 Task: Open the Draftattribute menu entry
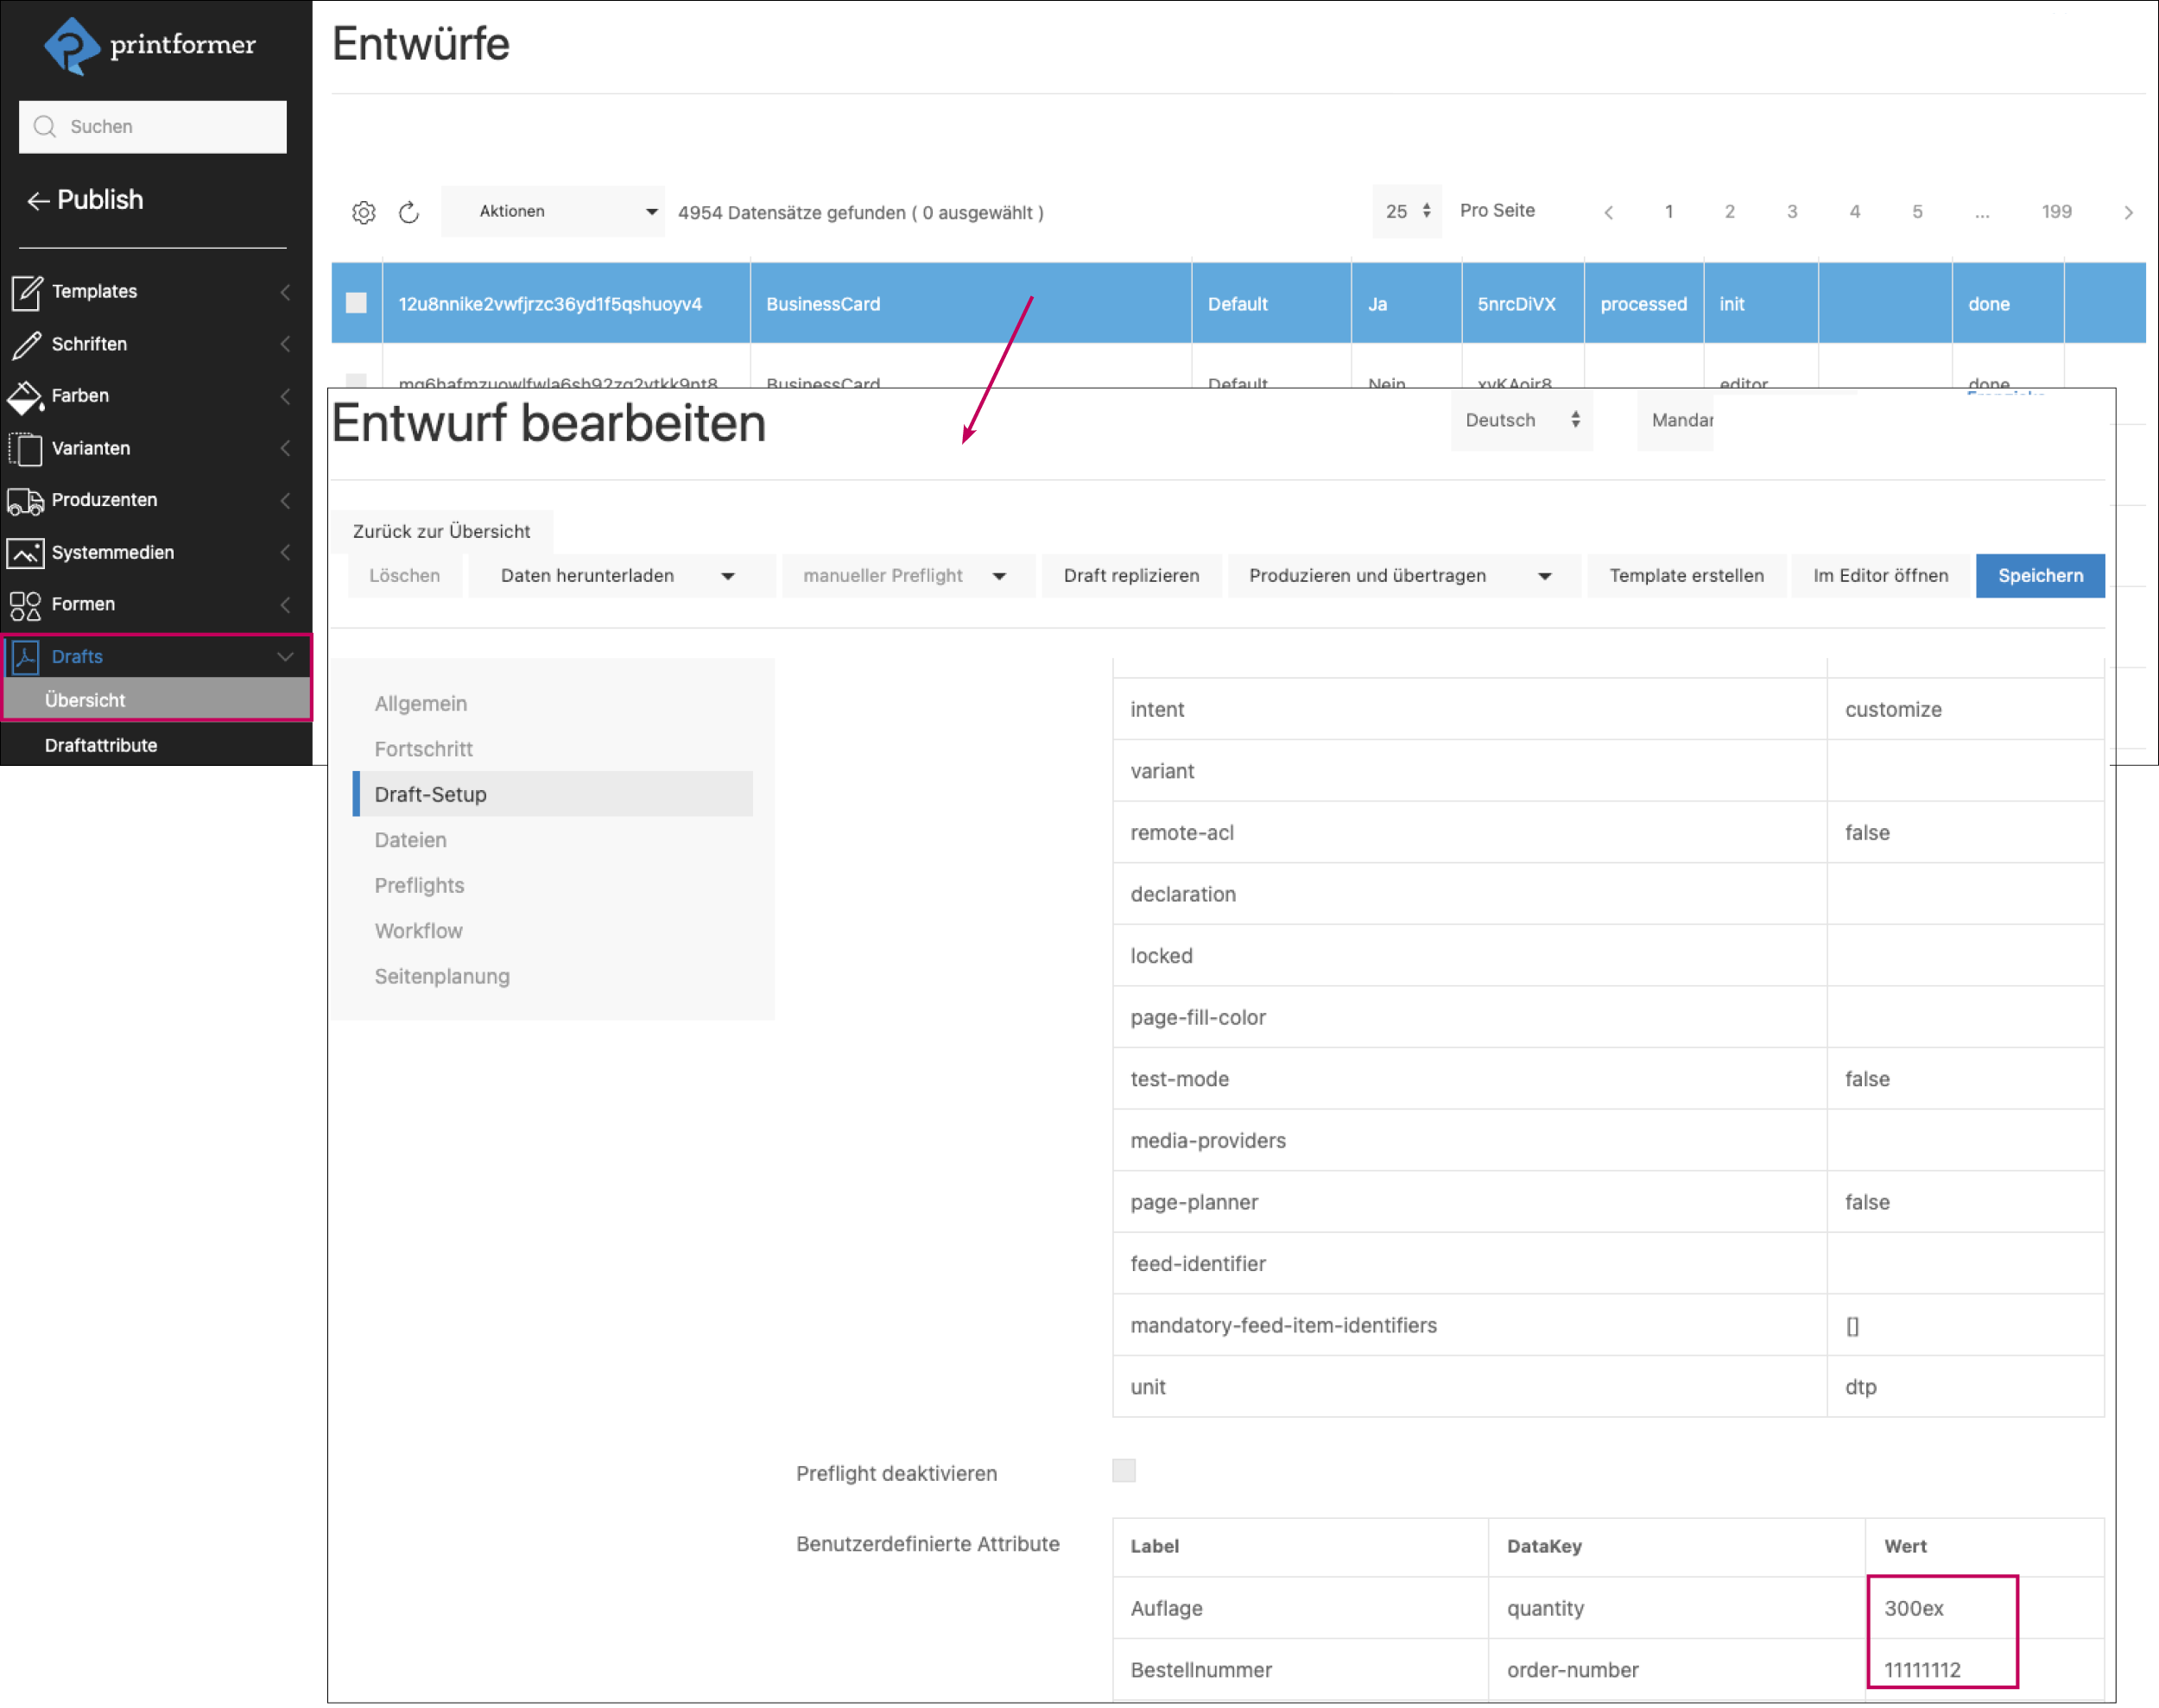[x=100, y=744]
